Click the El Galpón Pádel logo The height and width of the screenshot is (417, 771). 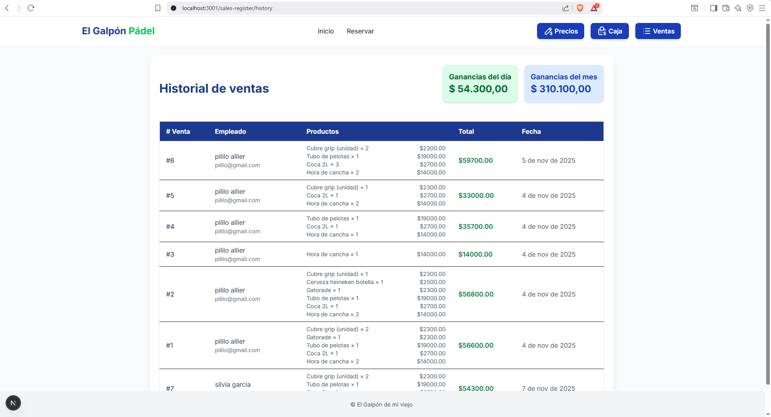[118, 31]
